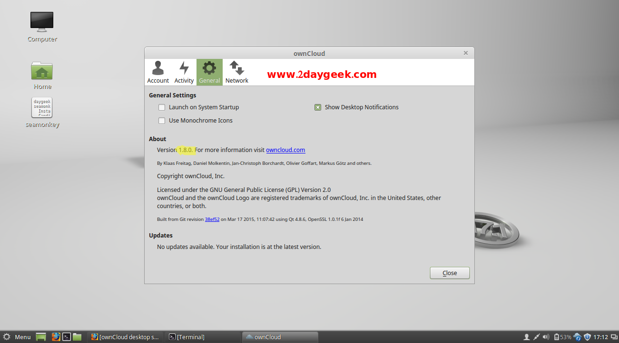Screen dimensions: 619x343
Task: Click the clock showing 17:12
Action: click(601, 337)
